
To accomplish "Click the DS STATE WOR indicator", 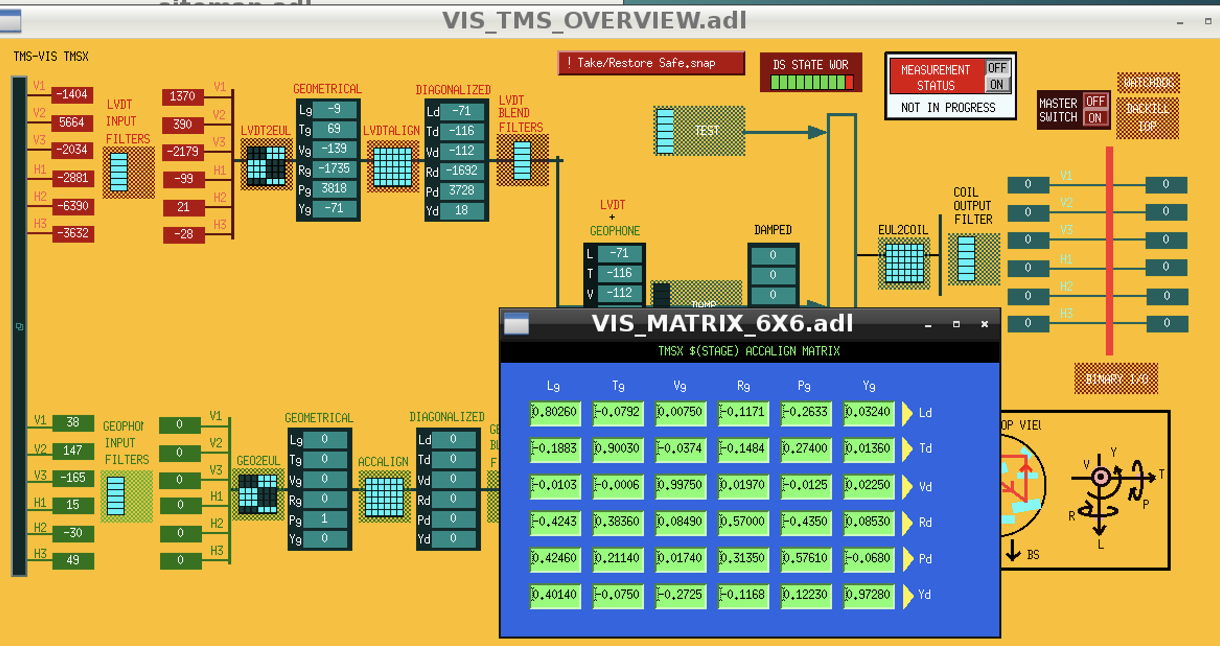I will [x=811, y=72].
